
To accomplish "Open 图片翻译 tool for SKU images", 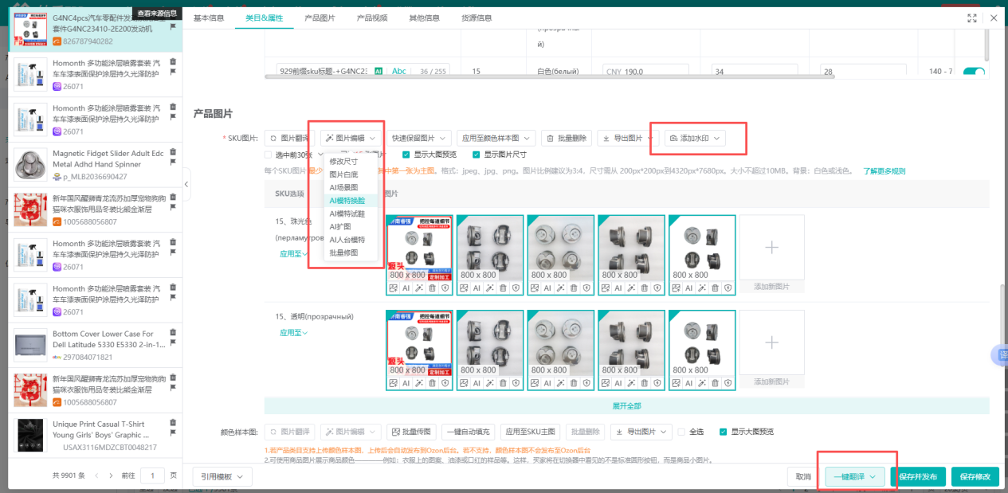I will click(291, 137).
